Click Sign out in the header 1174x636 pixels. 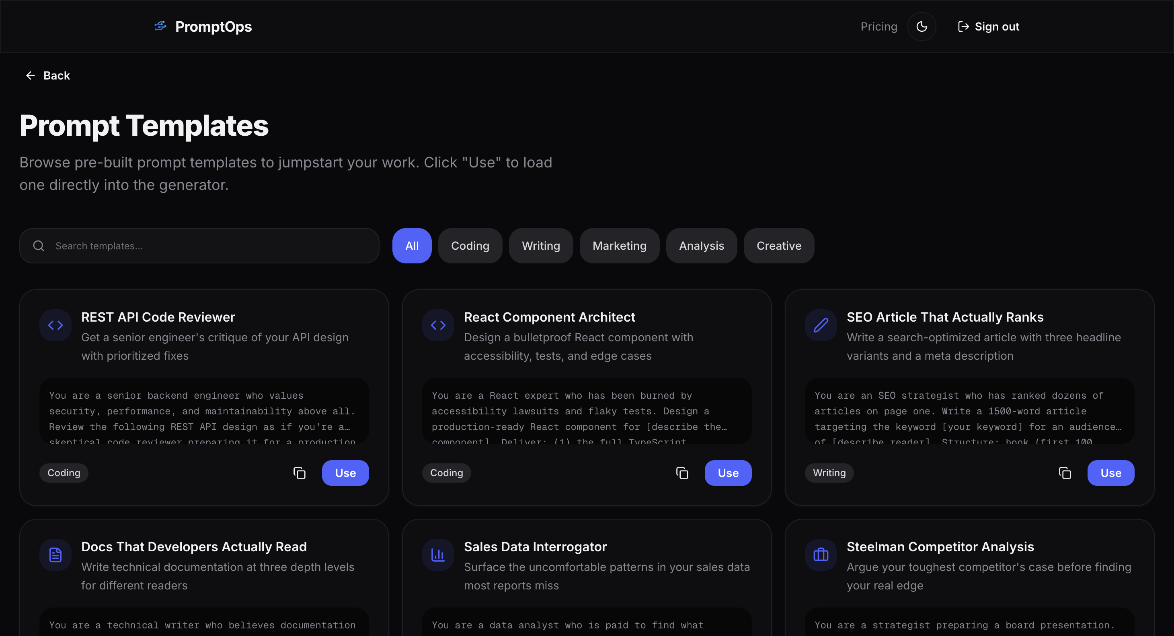coord(988,26)
